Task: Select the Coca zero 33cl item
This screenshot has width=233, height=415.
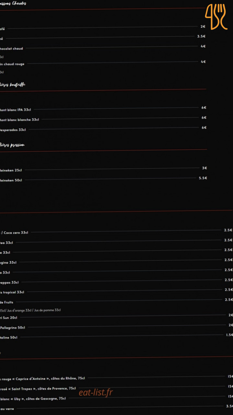Action: 16,232
